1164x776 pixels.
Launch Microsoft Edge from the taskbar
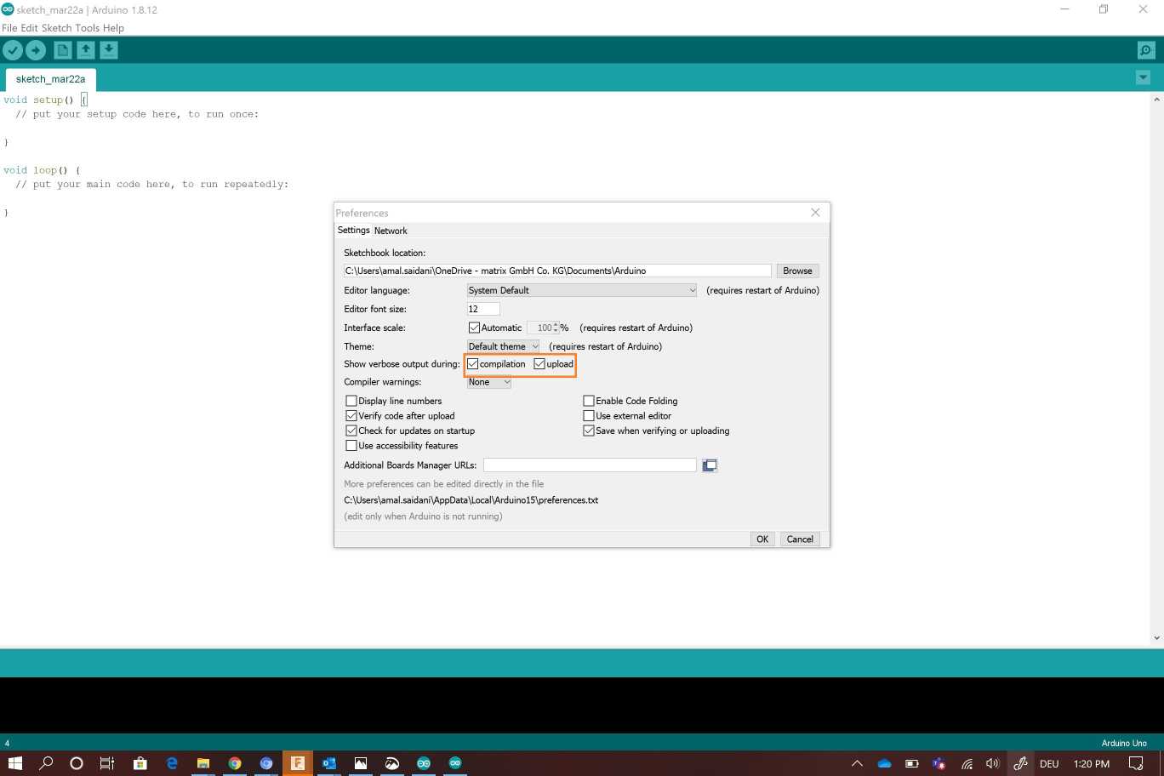click(x=172, y=763)
